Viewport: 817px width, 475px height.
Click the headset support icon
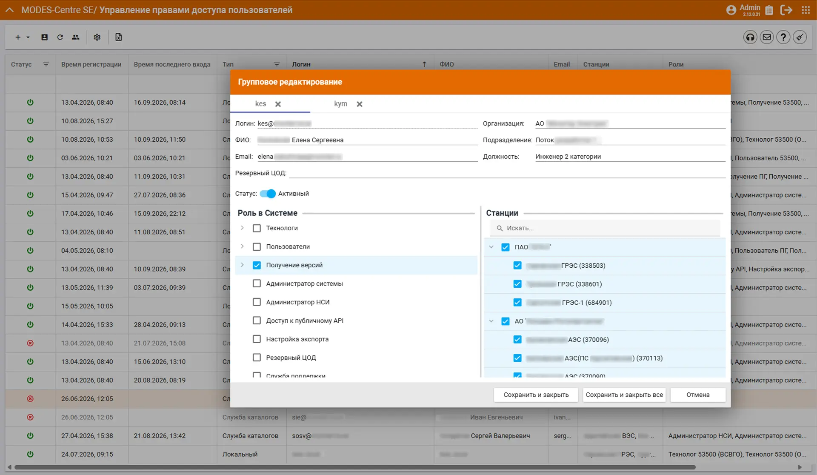coord(750,37)
